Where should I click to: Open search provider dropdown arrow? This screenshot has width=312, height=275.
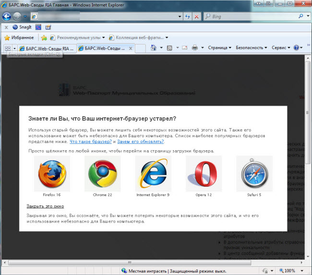[x=308, y=16]
